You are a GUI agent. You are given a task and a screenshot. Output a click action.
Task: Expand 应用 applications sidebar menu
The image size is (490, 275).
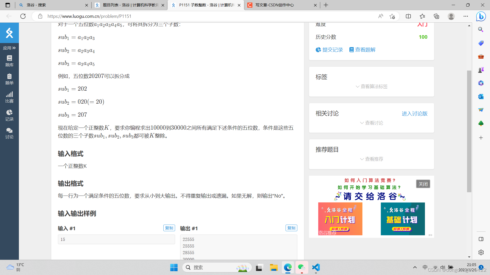point(9,48)
